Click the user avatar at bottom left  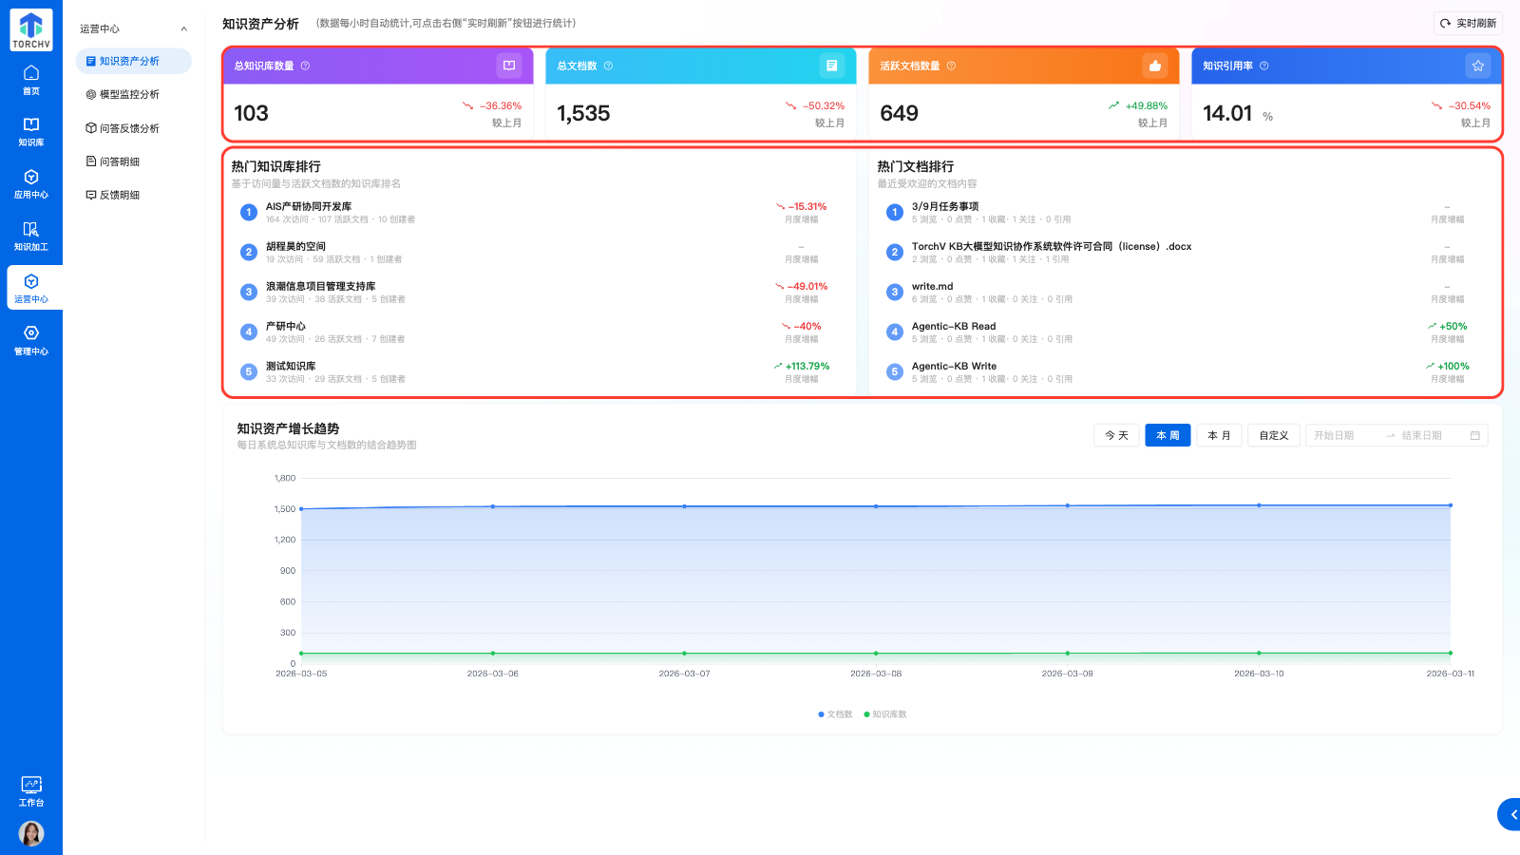click(31, 833)
